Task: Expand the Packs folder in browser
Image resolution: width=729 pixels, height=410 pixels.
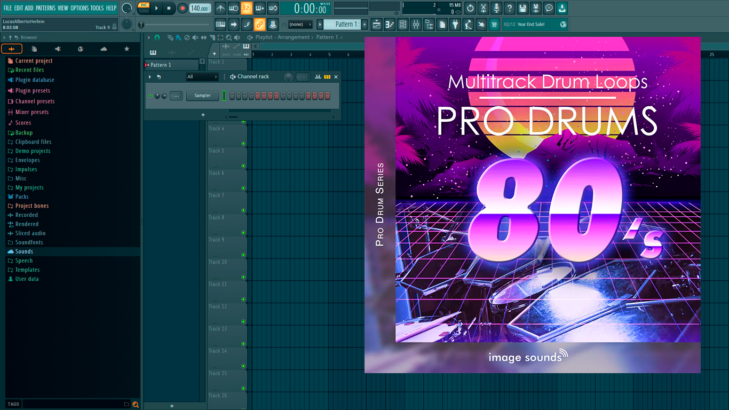Action: tap(22, 196)
